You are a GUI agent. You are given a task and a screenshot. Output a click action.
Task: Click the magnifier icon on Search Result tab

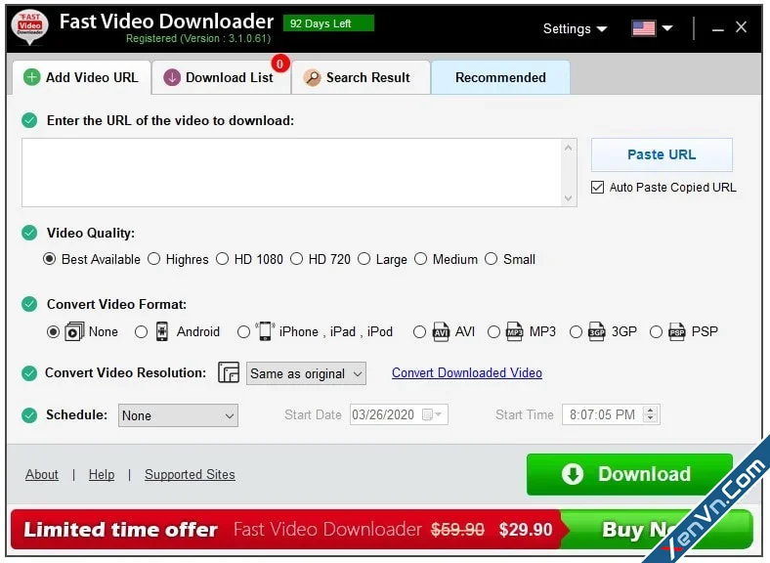tap(312, 77)
